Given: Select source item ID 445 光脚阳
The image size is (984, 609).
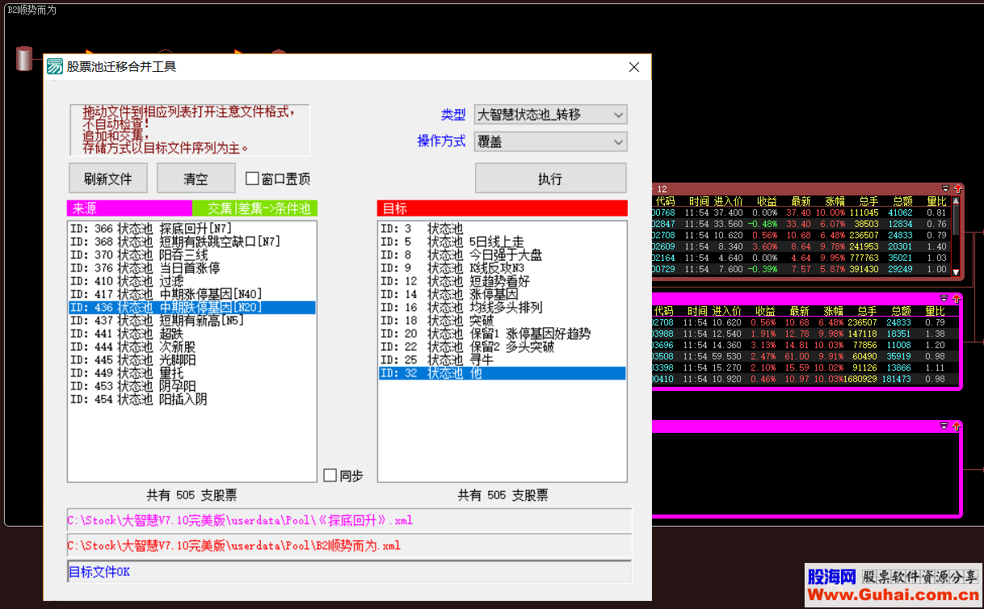Looking at the screenshot, I should (192, 360).
